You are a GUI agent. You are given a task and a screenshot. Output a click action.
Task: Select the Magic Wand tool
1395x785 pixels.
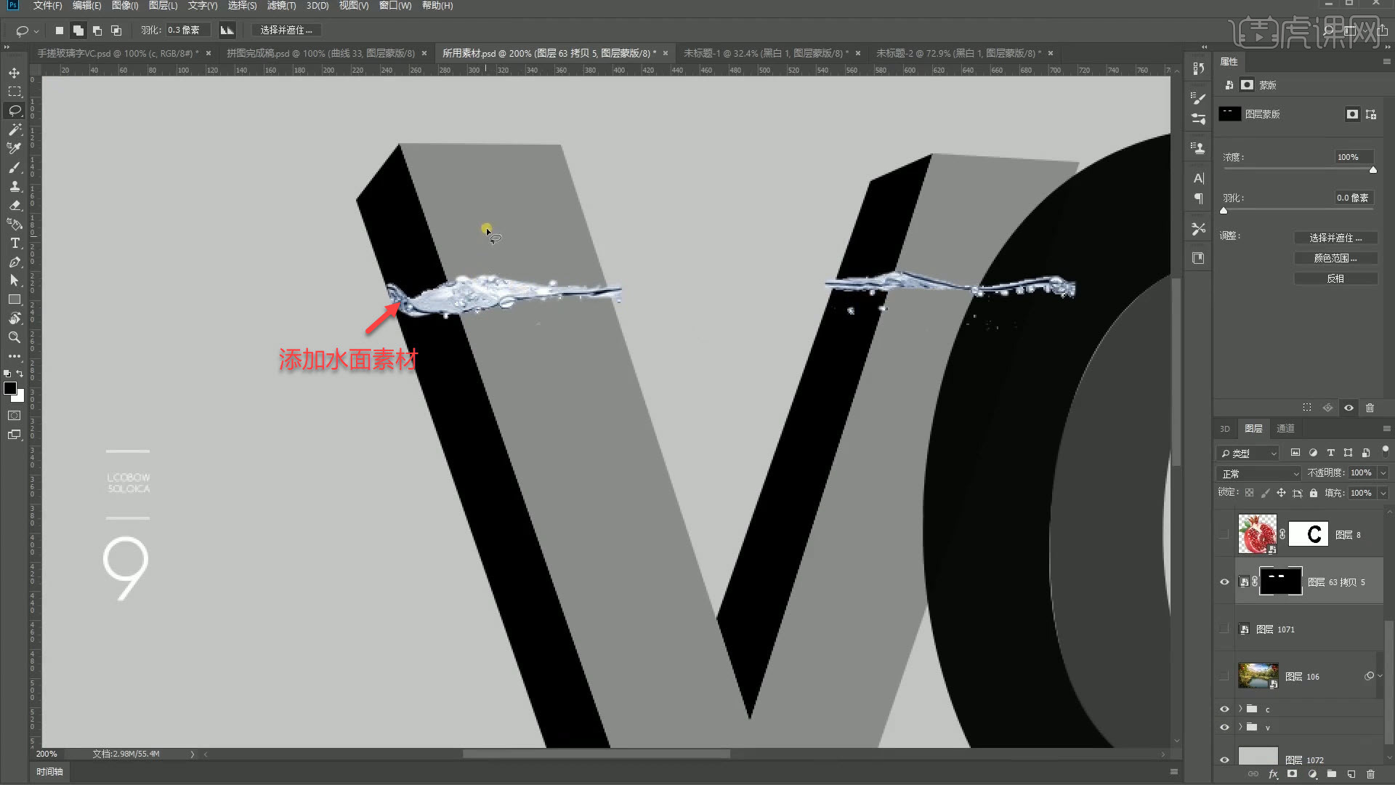14,129
